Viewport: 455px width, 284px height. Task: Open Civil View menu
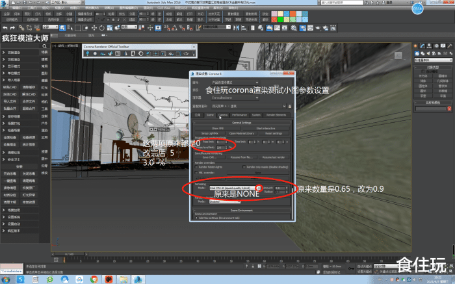[x=164, y=8]
